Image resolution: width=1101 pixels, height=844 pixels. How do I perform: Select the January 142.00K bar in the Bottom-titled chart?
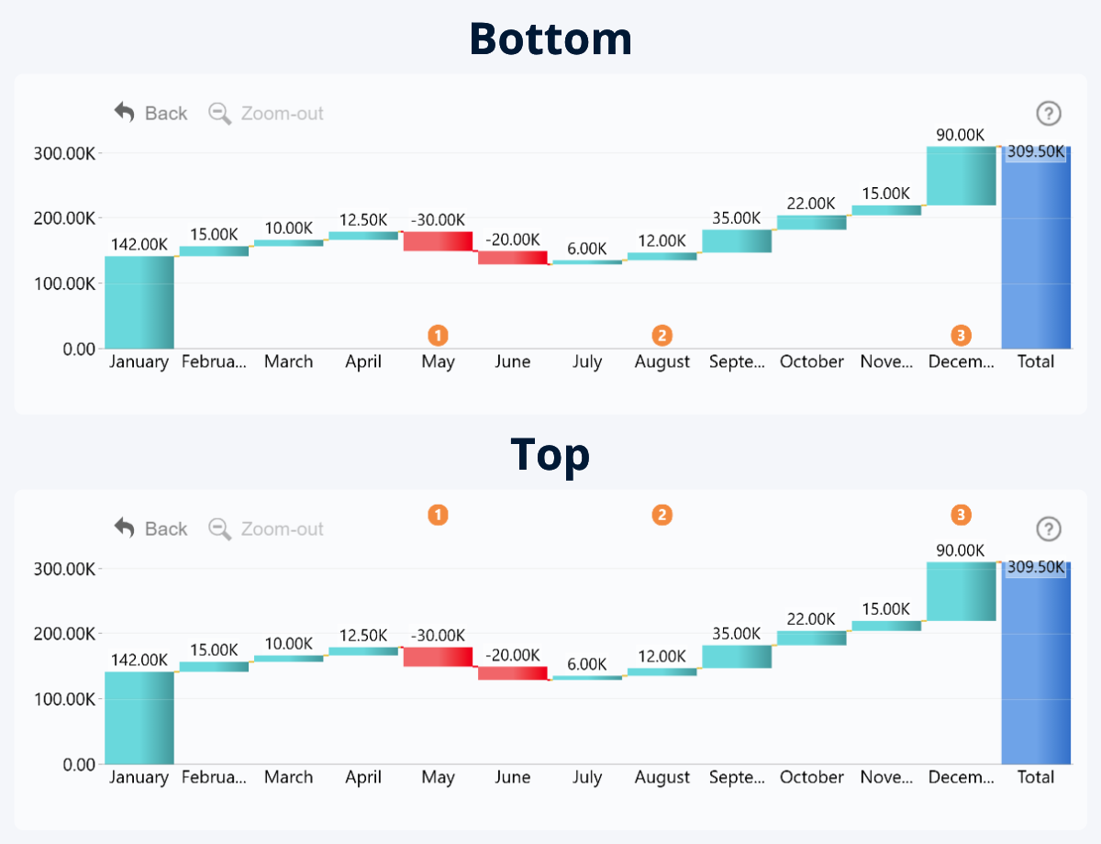pos(139,302)
